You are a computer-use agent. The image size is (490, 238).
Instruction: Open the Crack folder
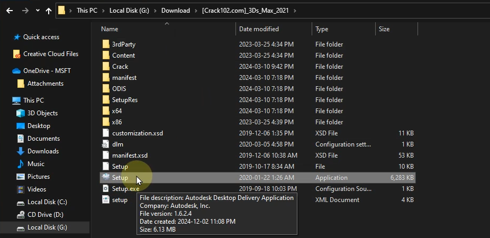point(120,67)
